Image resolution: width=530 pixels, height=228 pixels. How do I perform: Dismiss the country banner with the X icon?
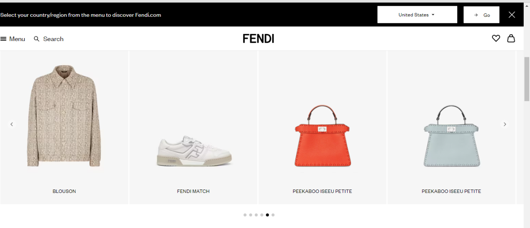click(512, 15)
